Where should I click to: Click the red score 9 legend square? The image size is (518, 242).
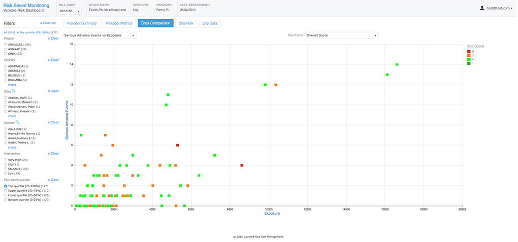[x=468, y=52]
